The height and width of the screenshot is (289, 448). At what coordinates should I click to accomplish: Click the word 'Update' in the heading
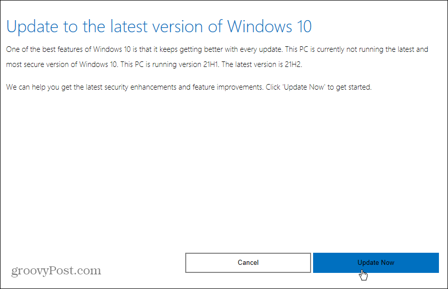click(30, 27)
